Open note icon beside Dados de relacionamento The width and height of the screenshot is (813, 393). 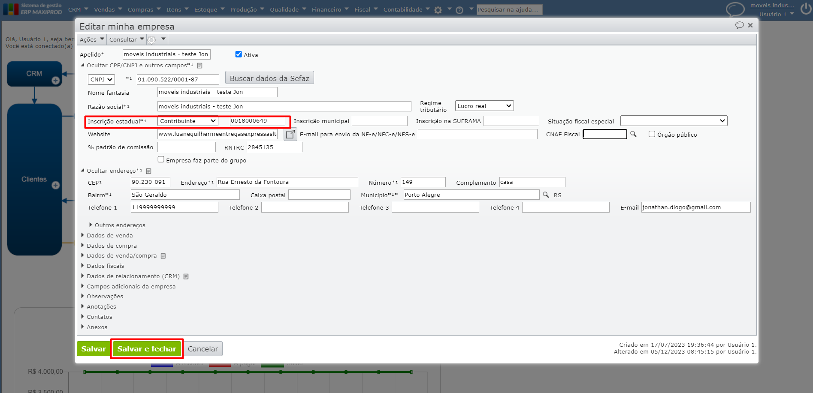point(186,276)
